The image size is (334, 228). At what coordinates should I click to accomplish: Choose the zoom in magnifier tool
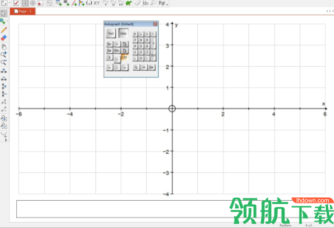coord(3,55)
